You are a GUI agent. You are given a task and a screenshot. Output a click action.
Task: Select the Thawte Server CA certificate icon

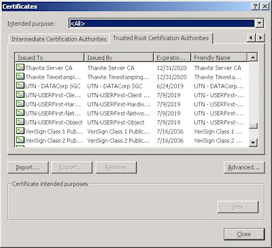click(x=20, y=67)
